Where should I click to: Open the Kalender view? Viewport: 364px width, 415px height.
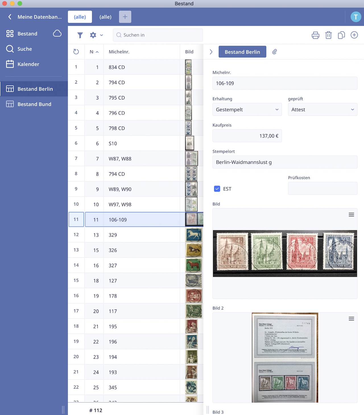[x=28, y=64]
